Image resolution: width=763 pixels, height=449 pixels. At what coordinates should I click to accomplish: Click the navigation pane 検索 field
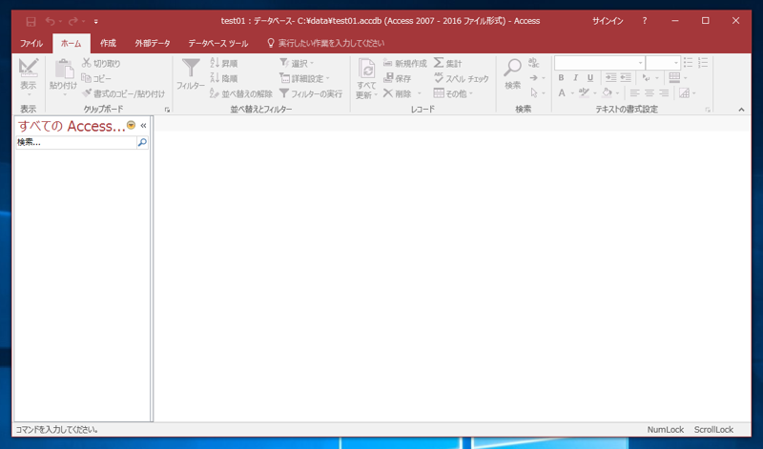click(x=76, y=143)
